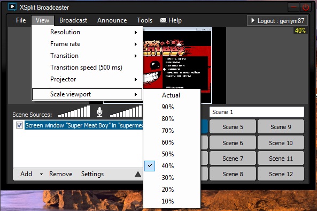Set viewport scale to 10%
The width and height of the screenshot is (317, 211).
coord(172,201)
